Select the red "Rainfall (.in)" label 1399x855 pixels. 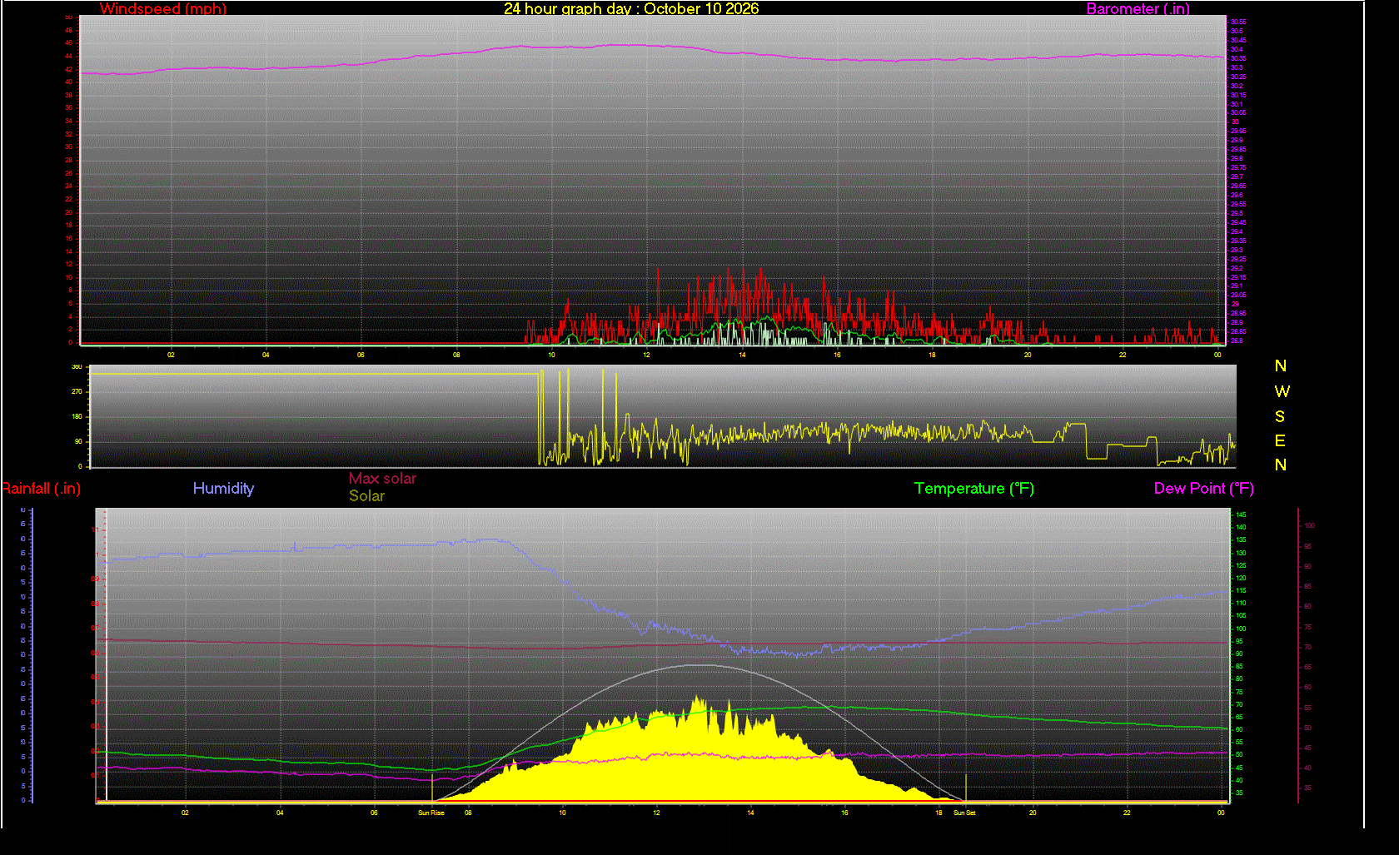tap(41, 489)
